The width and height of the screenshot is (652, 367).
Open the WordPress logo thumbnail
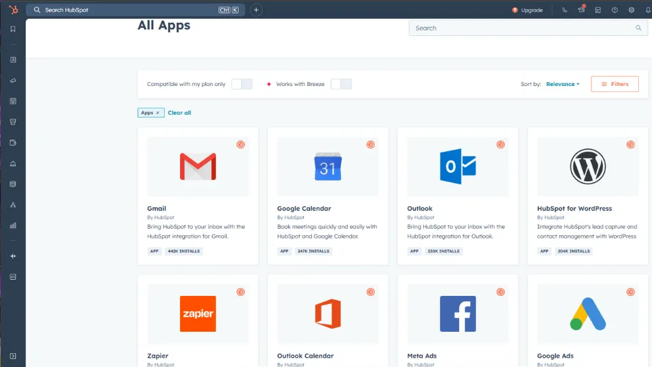(x=587, y=166)
